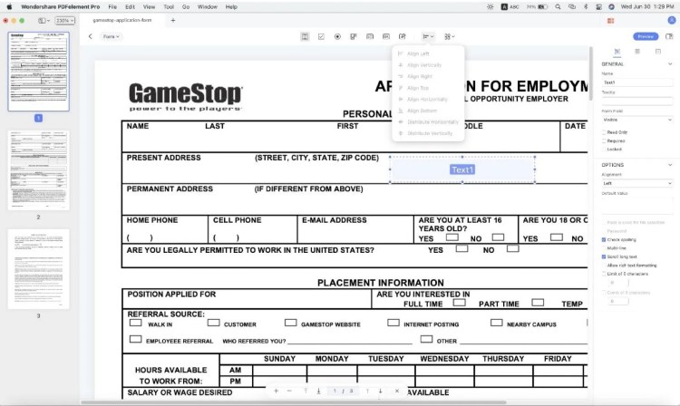680x406 pixels.
Task: Choose Align Vertically from the menu
Action: click(x=424, y=65)
